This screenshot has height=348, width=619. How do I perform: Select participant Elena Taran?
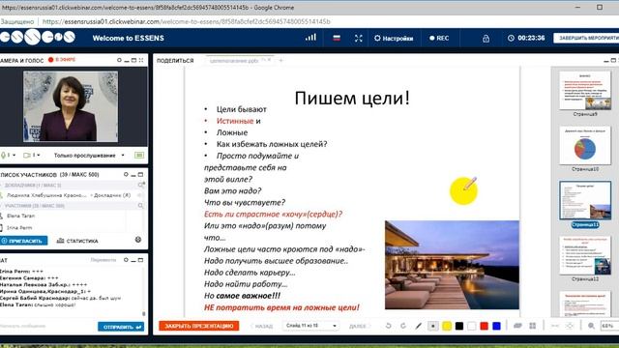[x=21, y=216]
